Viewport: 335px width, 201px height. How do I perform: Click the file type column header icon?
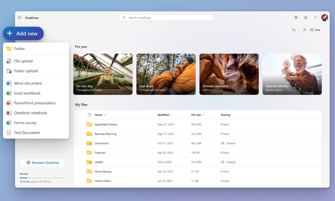coord(89,115)
